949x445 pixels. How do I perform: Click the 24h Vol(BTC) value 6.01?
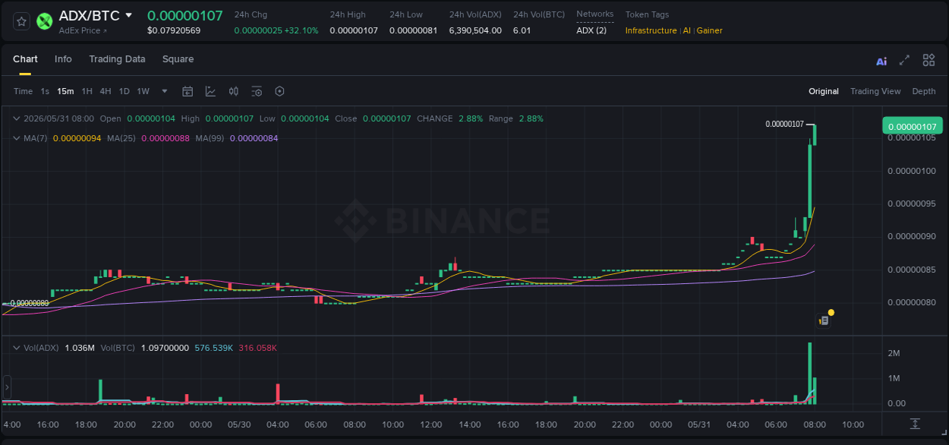click(x=522, y=30)
